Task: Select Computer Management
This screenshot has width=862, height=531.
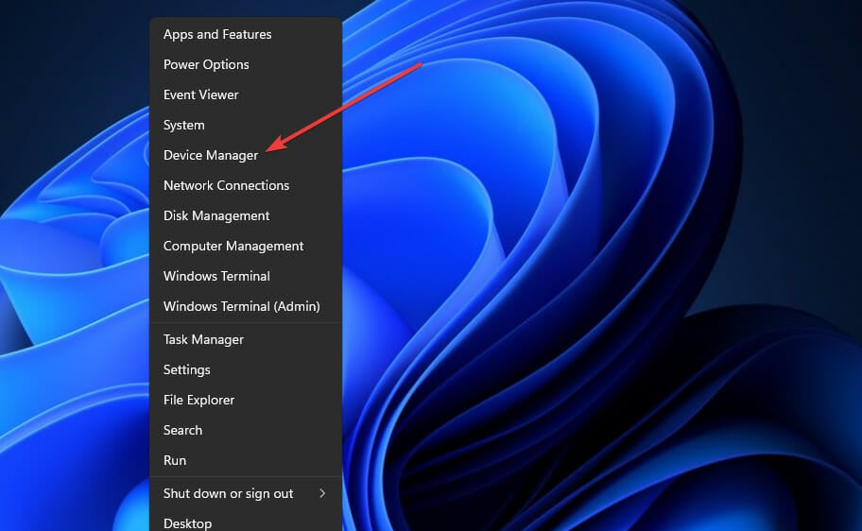Action: [x=246, y=246]
